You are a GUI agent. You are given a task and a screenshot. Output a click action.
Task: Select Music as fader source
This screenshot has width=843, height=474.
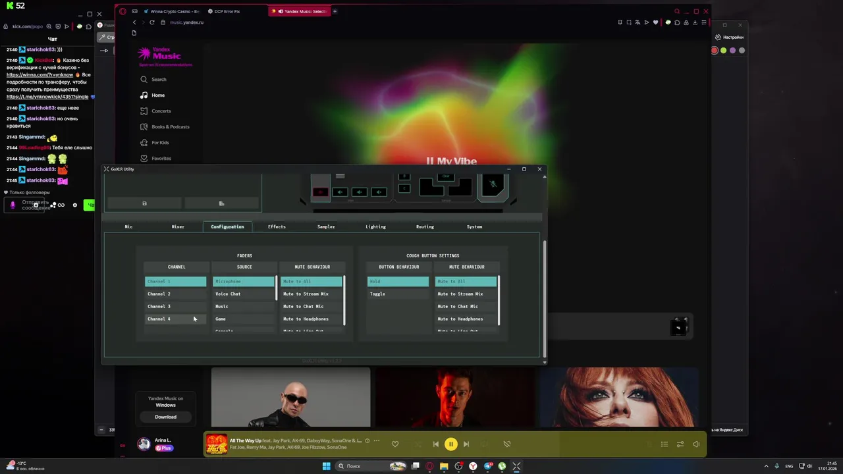243,307
